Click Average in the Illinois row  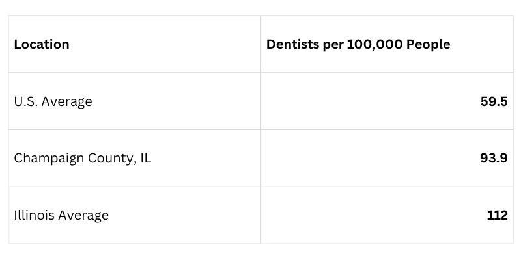click(x=83, y=216)
